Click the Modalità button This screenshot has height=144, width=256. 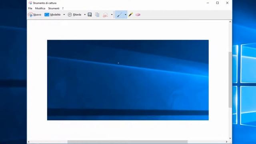coord(52,15)
